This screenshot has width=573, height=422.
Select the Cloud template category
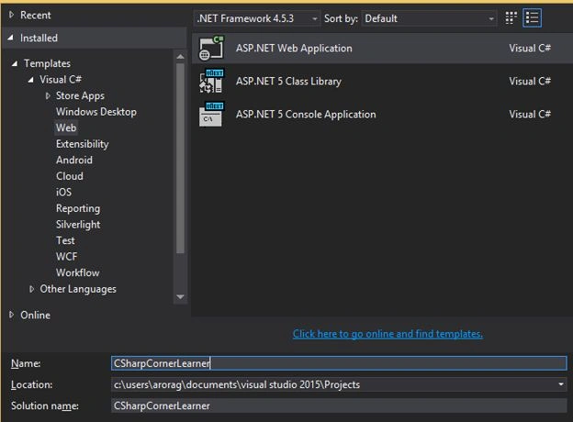pos(70,176)
